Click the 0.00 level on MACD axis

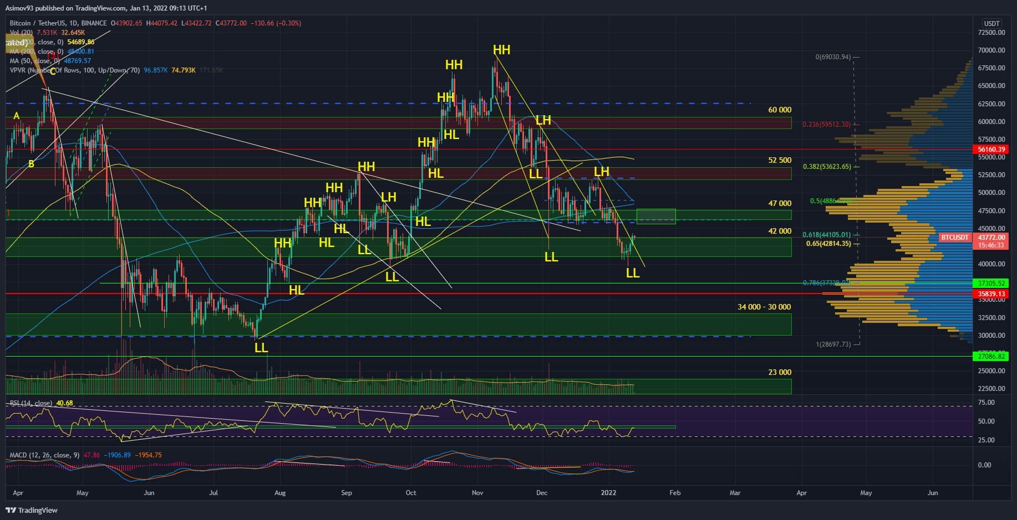[984, 465]
